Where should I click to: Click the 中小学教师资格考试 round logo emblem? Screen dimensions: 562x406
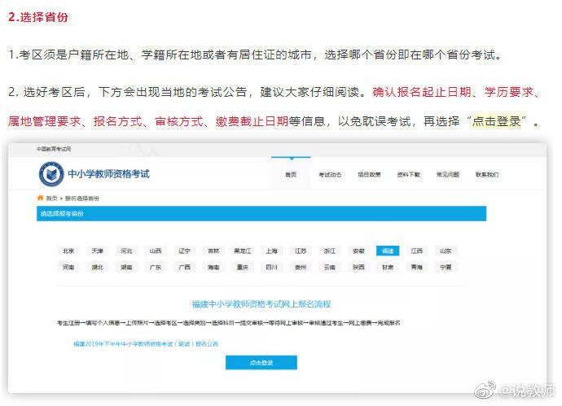pyautogui.click(x=51, y=174)
